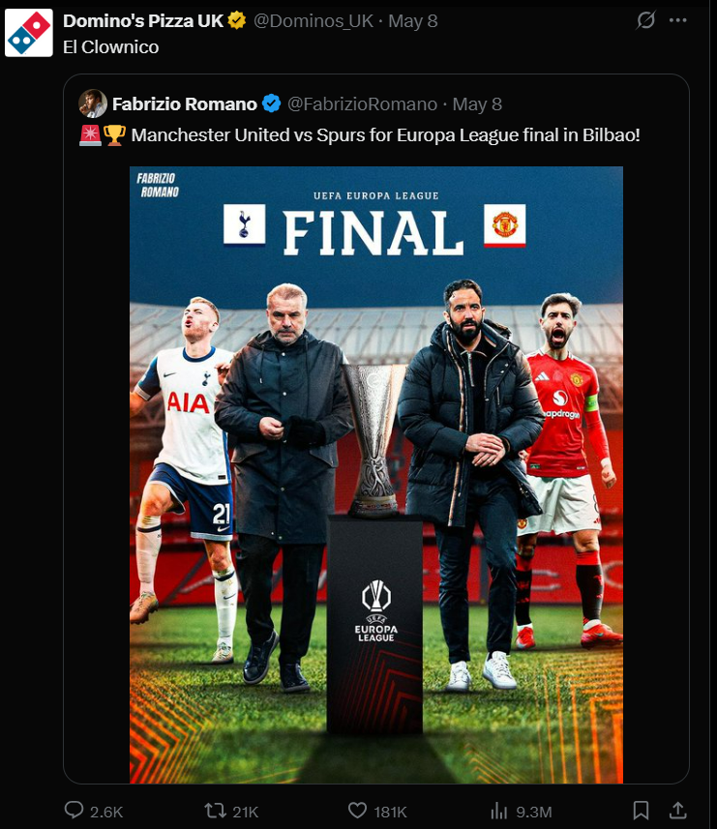Viewport: 717px width, 829px height.
Task: Click the repost arrows icon
Action: click(215, 811)
